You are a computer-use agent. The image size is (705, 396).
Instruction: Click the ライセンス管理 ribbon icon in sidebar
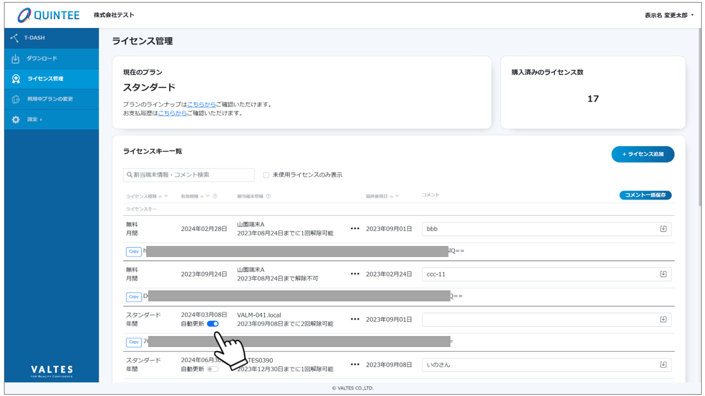[16, 79]
